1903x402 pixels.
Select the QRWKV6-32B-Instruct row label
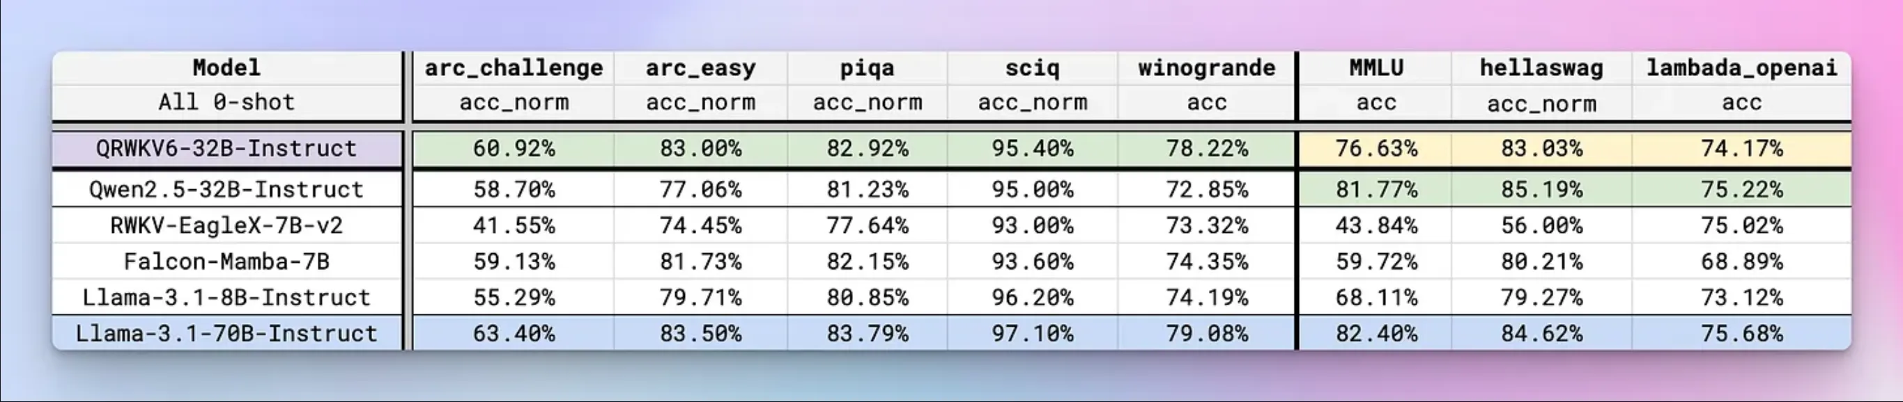coord(226,149)
